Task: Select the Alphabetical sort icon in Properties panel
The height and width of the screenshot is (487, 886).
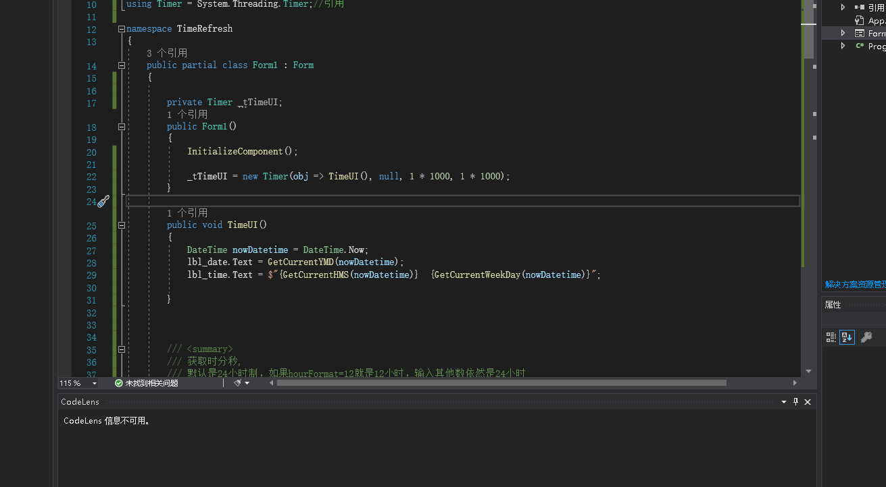Action: click(847, 337)
